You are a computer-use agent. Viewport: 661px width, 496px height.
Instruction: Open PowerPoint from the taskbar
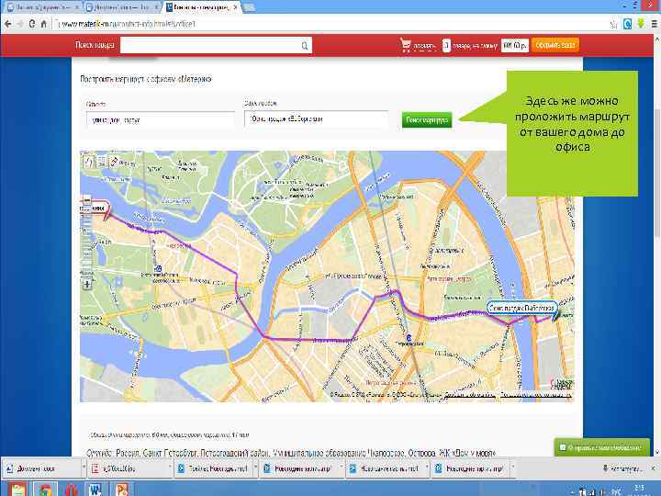tap(122, 490)
